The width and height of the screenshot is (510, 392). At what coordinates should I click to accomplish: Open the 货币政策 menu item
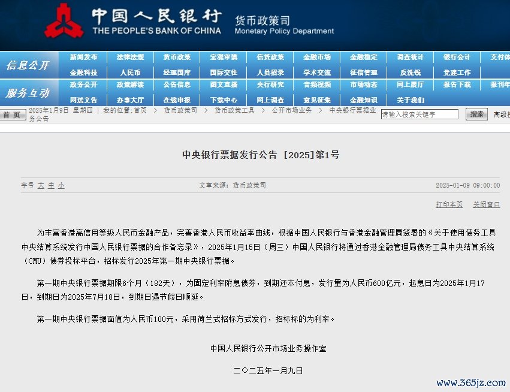pyautogui.click(x=177, y=58)
